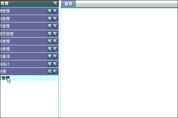Image resolution: width=178 pixels, height=118 pixels.
Task: Open the highlighted 管理 submenu item
Action: (29, 78)
